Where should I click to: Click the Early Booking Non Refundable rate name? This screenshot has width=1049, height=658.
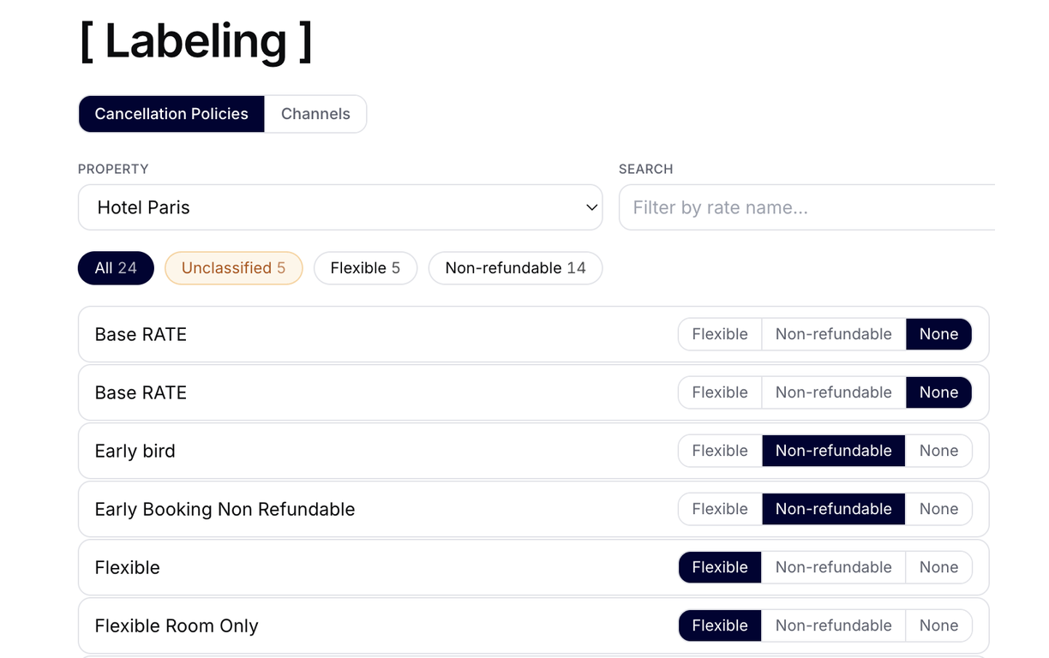pos(225,509)
